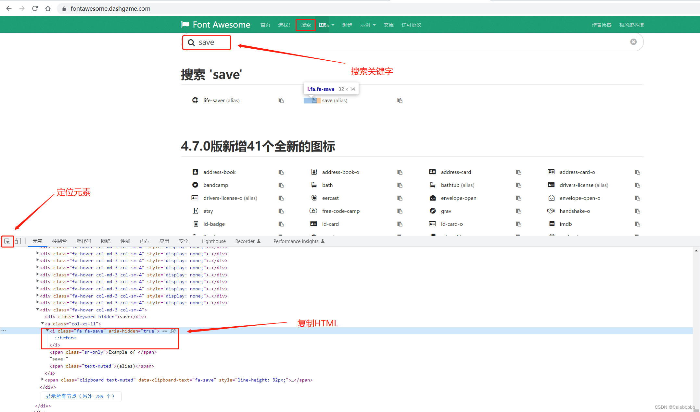The width and height of the screenshot is (700, 412).
Task: Switch to the 控制台 DevTools tab
Action: (59, 241)
